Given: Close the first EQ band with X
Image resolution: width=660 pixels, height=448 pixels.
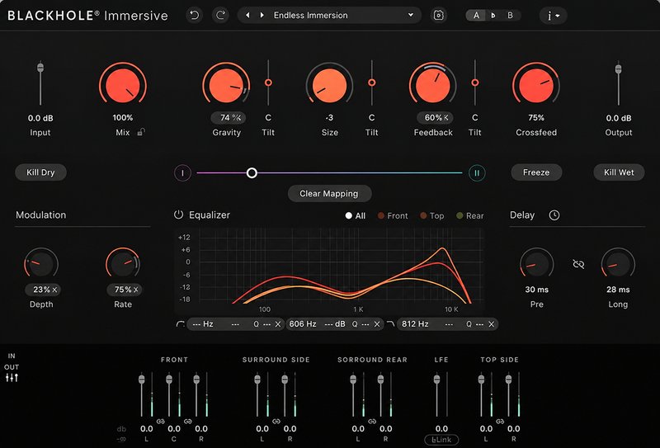Looking at the screenshot, I should 278,324.
